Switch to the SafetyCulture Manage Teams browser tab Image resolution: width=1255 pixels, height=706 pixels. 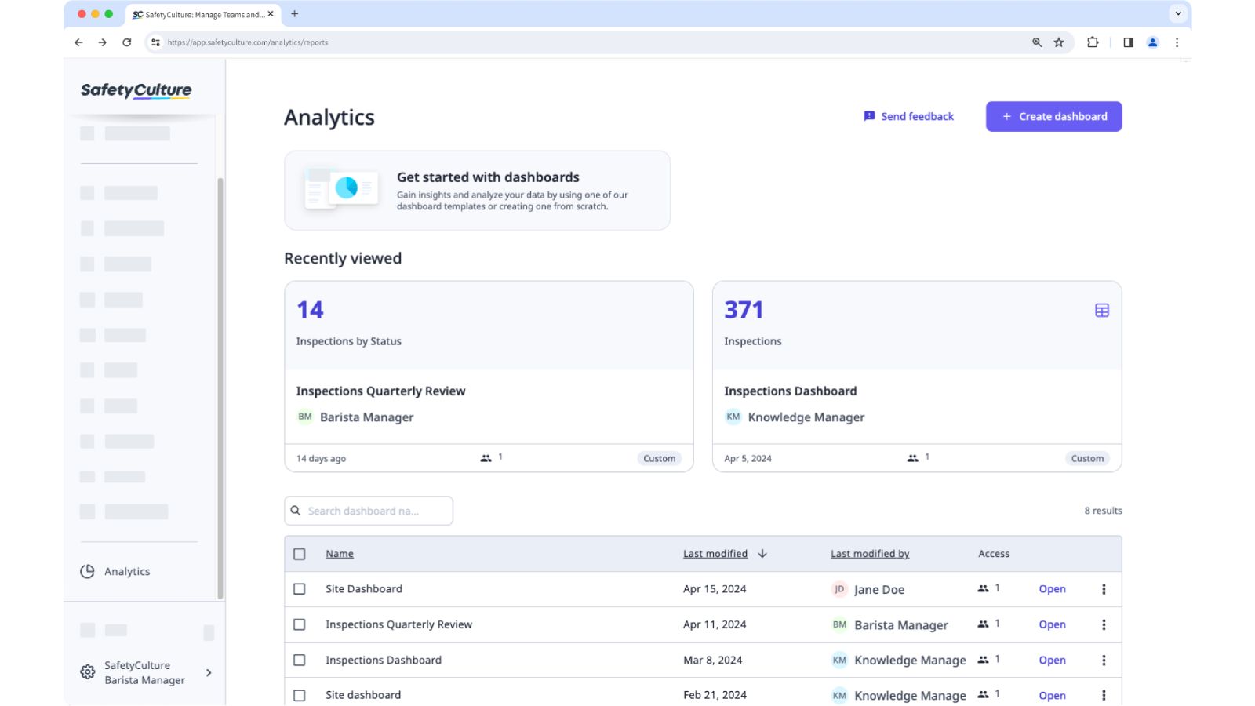coord(198,13)
